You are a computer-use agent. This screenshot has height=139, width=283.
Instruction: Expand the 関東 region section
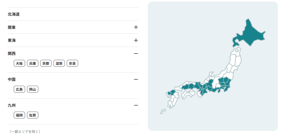136,27
